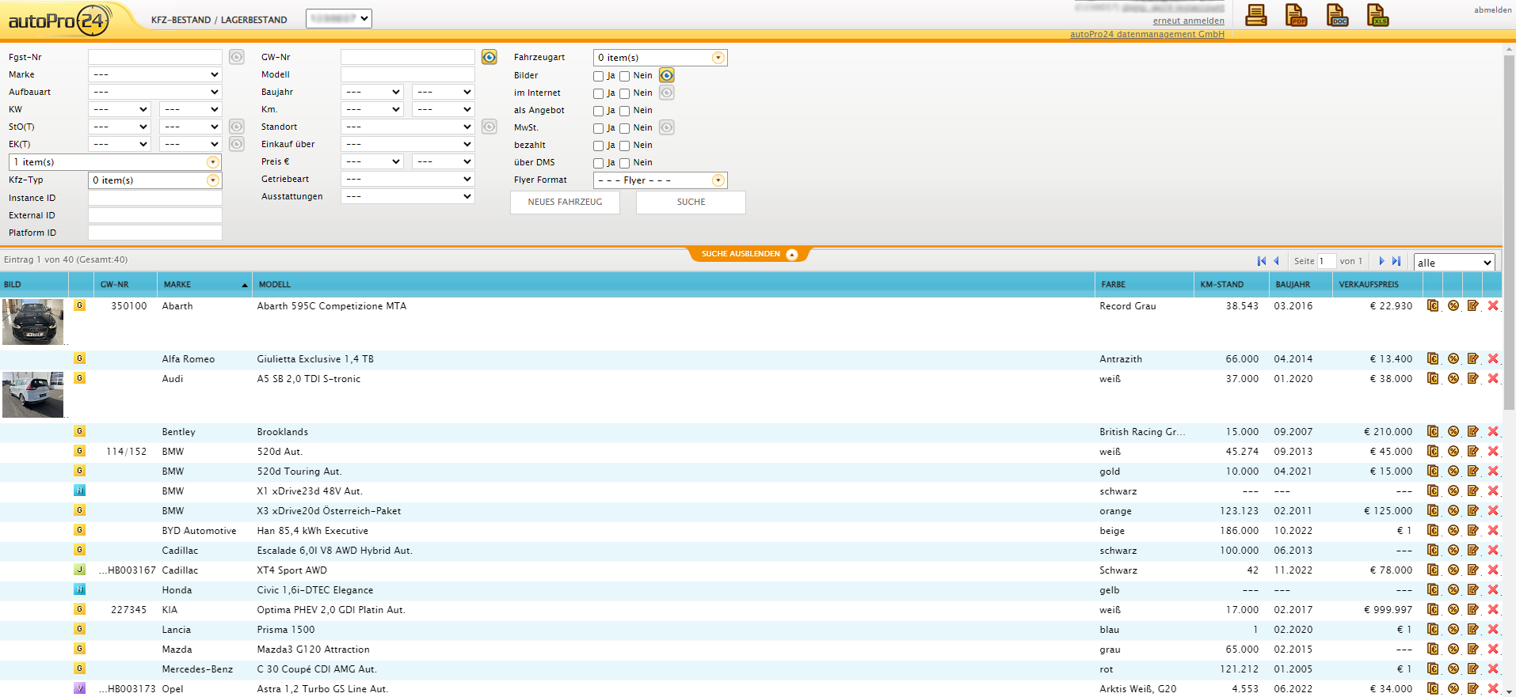Open the Einkauf über dropdown
The width and height of the screenshot is (1516, 697).
click(408, 144)
